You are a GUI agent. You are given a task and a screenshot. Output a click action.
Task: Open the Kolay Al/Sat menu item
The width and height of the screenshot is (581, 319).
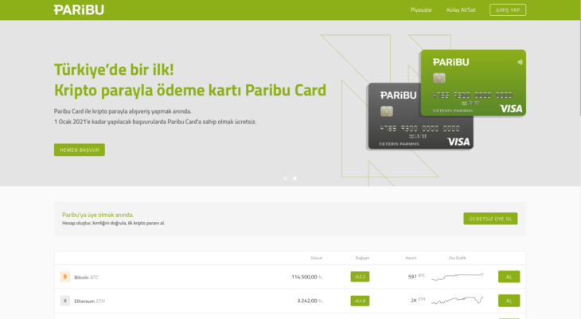(461, 10)
